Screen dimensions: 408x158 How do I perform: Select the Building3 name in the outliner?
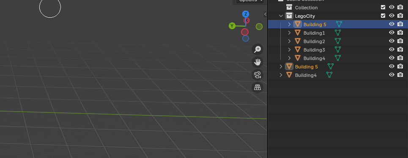pos(314,49)
